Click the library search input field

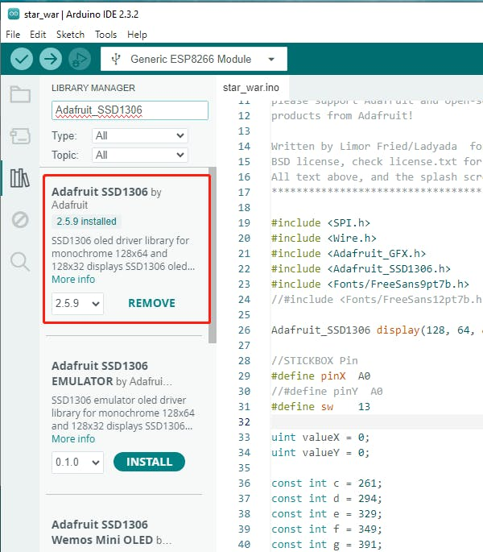coord(130,110)
